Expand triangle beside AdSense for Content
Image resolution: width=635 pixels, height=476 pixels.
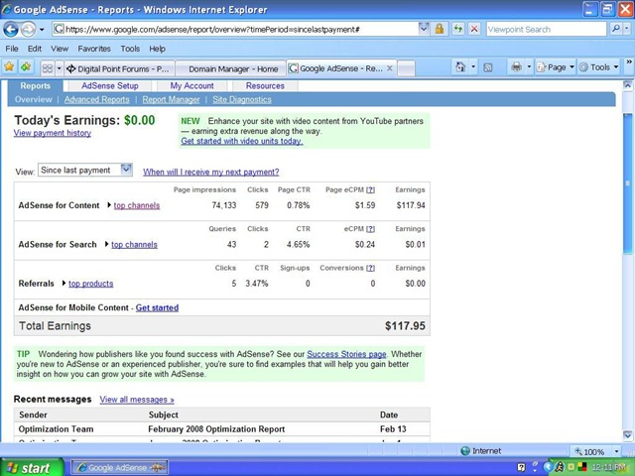[x=109, y=205]
